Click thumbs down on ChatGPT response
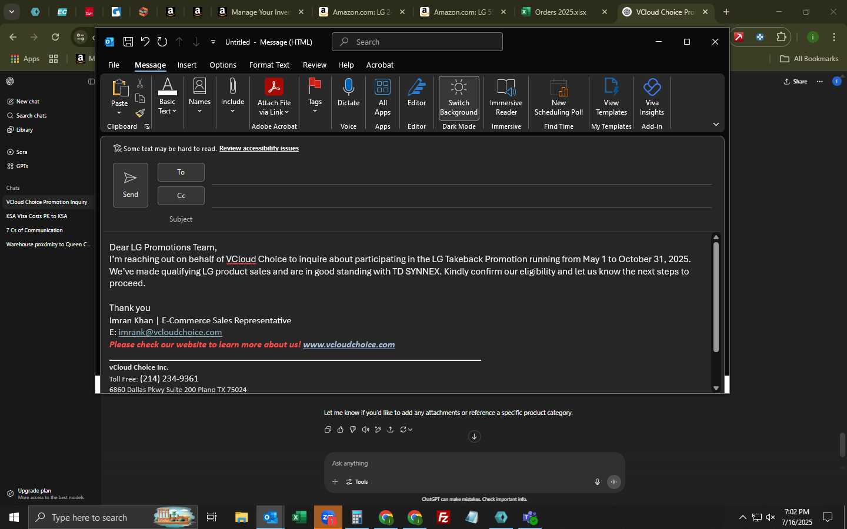This screenshot has height=529, width=847. coord(353,430)
